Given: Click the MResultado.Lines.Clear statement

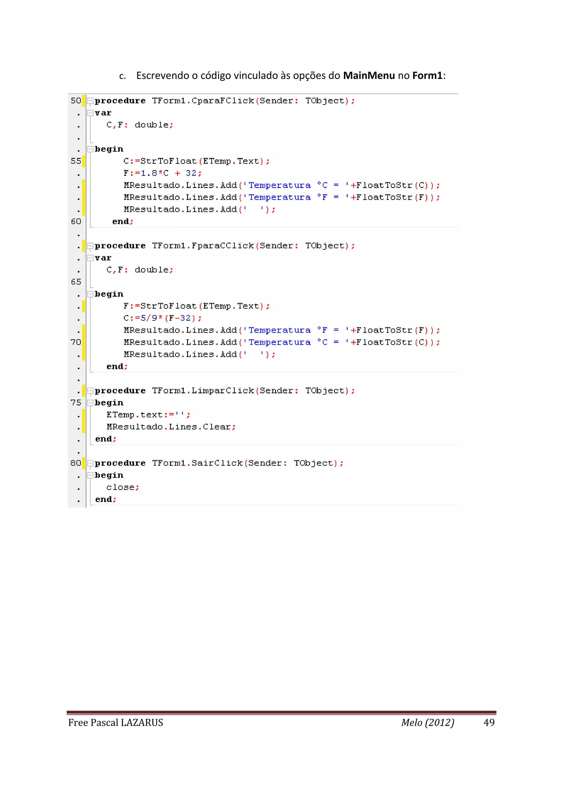Looking at the screenshot, I should click(170, 427).
